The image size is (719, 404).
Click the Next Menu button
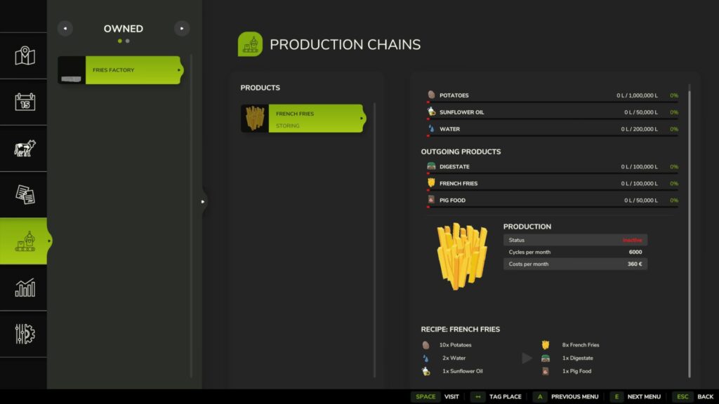[636, 396]
